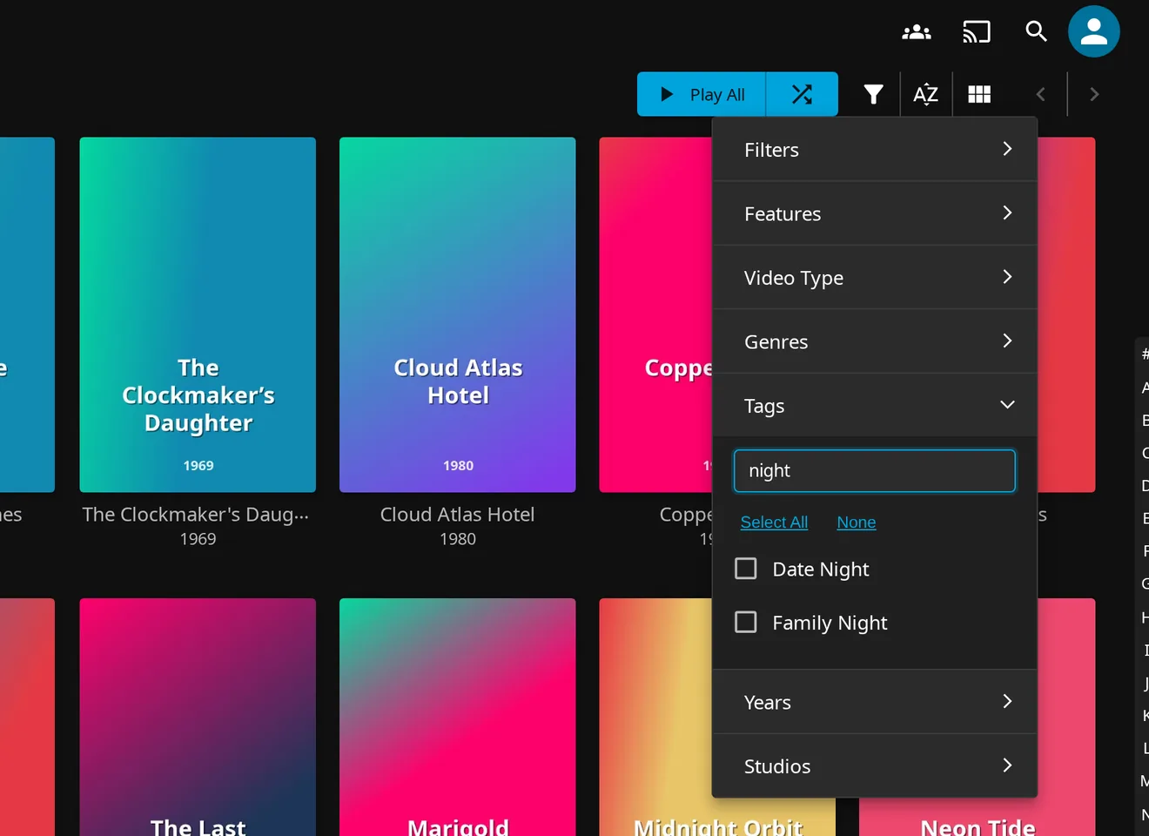Click the funnel filter icon
The image size is (1149, 836).
coord(873,94)
